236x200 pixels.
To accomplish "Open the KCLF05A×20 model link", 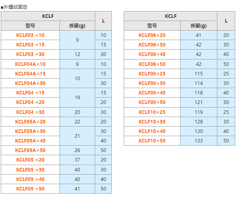I will point(30,122).
